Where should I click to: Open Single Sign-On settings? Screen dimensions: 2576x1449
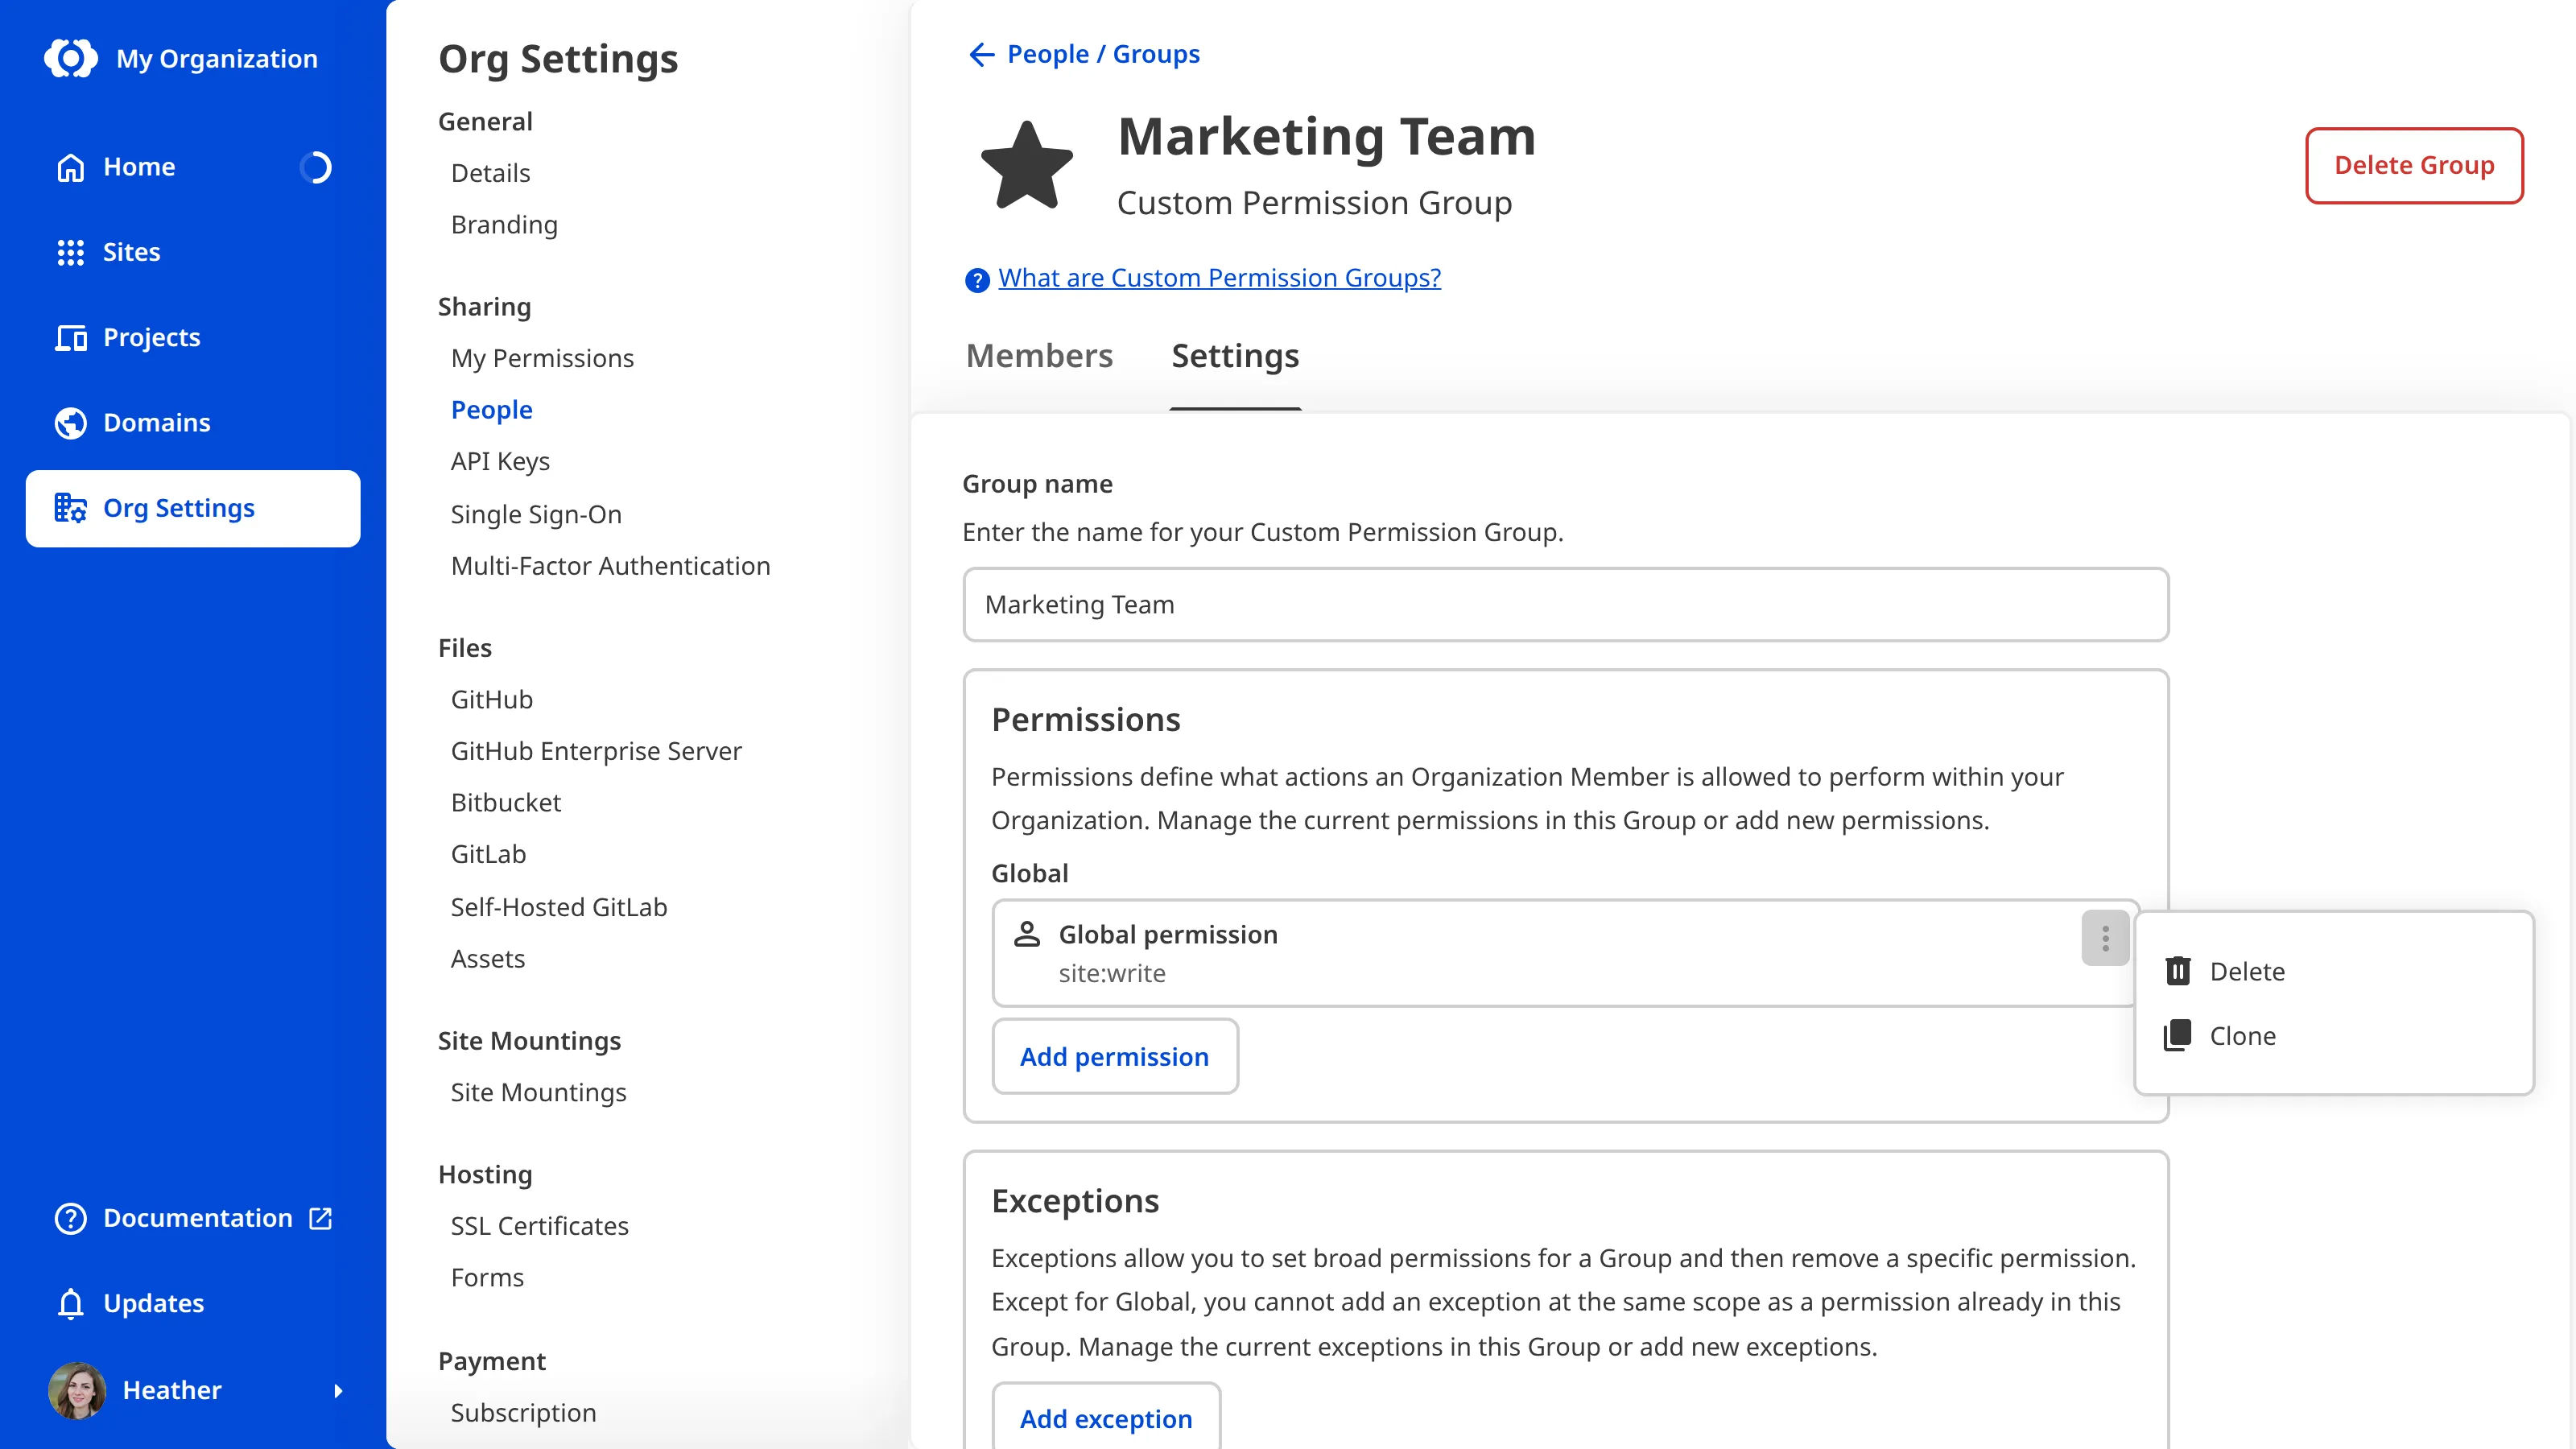(x=536, y=514)
